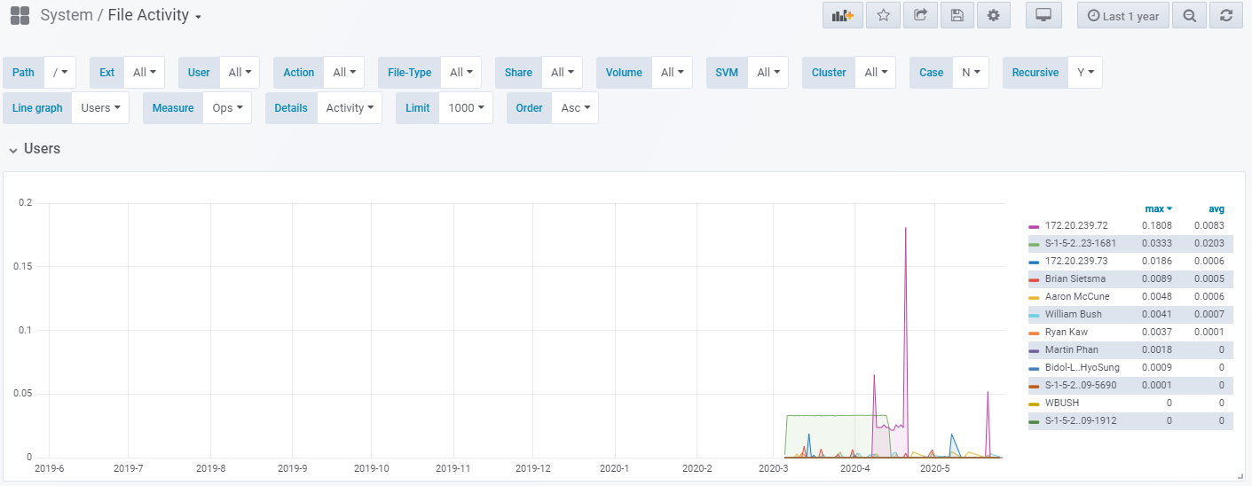Change Details Activity dropdown
The image size is (1252, 486).
(x=350, y=108)
